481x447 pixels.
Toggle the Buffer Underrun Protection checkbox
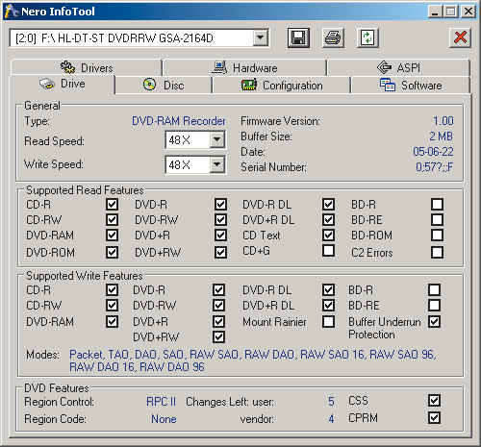point(434,321)
